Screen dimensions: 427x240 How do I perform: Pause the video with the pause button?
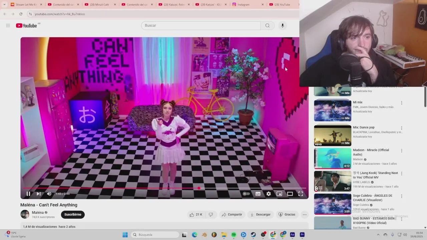pyautogui.click(x=28, y=194)
